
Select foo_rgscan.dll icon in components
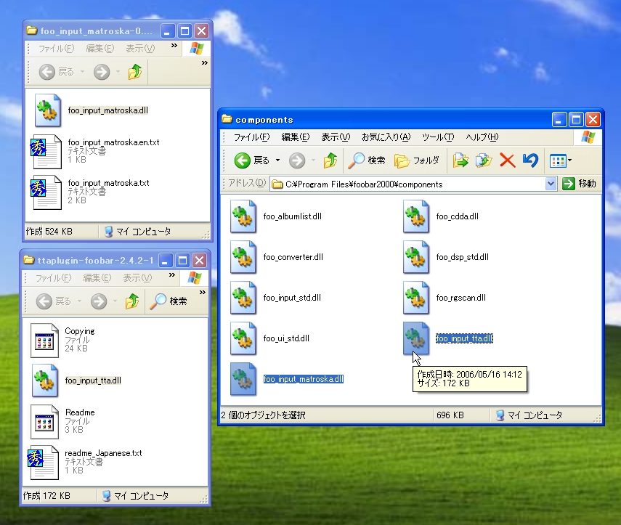point(416,298)
